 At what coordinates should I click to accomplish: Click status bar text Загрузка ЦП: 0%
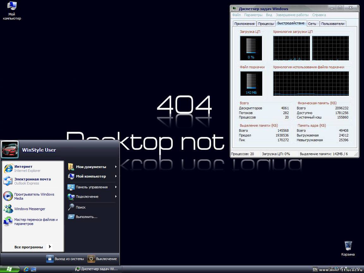click(x=276, y=154)
